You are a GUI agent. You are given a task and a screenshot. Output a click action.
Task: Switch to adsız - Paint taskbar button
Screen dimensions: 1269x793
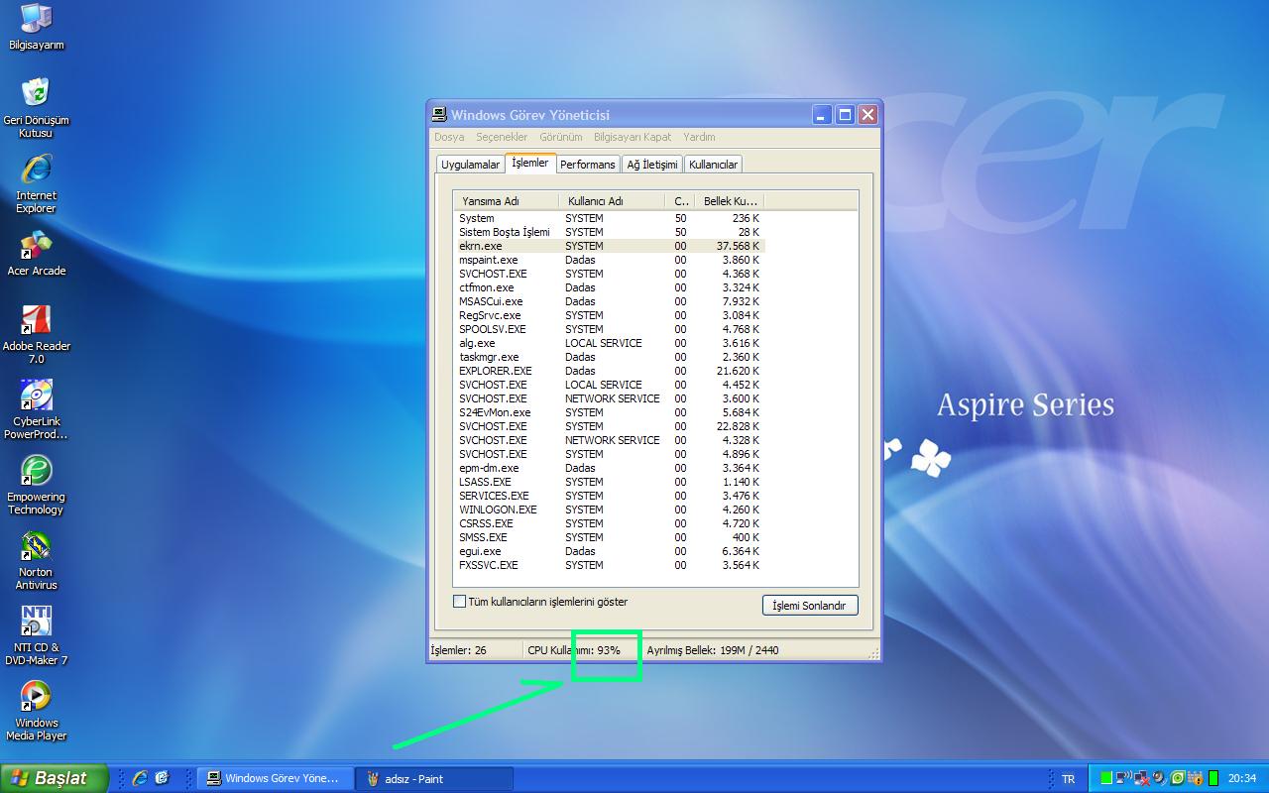(435, 779)
